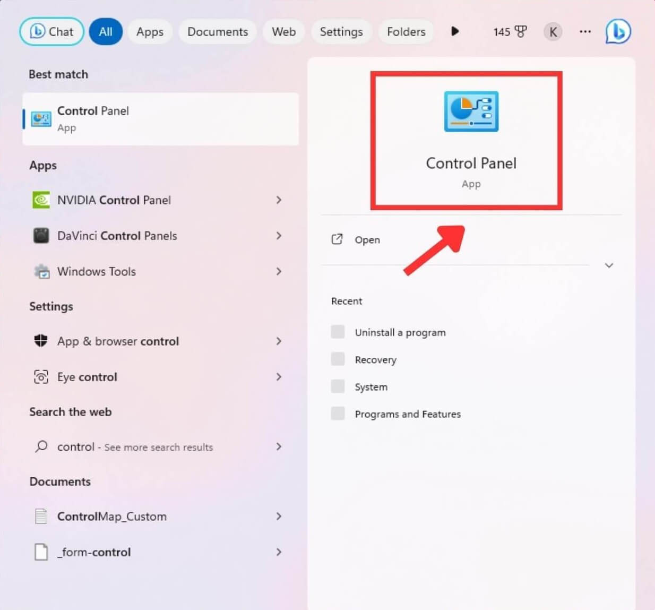
Task: Switch to the Apps filter tab
Action: [x=150, y=32]
